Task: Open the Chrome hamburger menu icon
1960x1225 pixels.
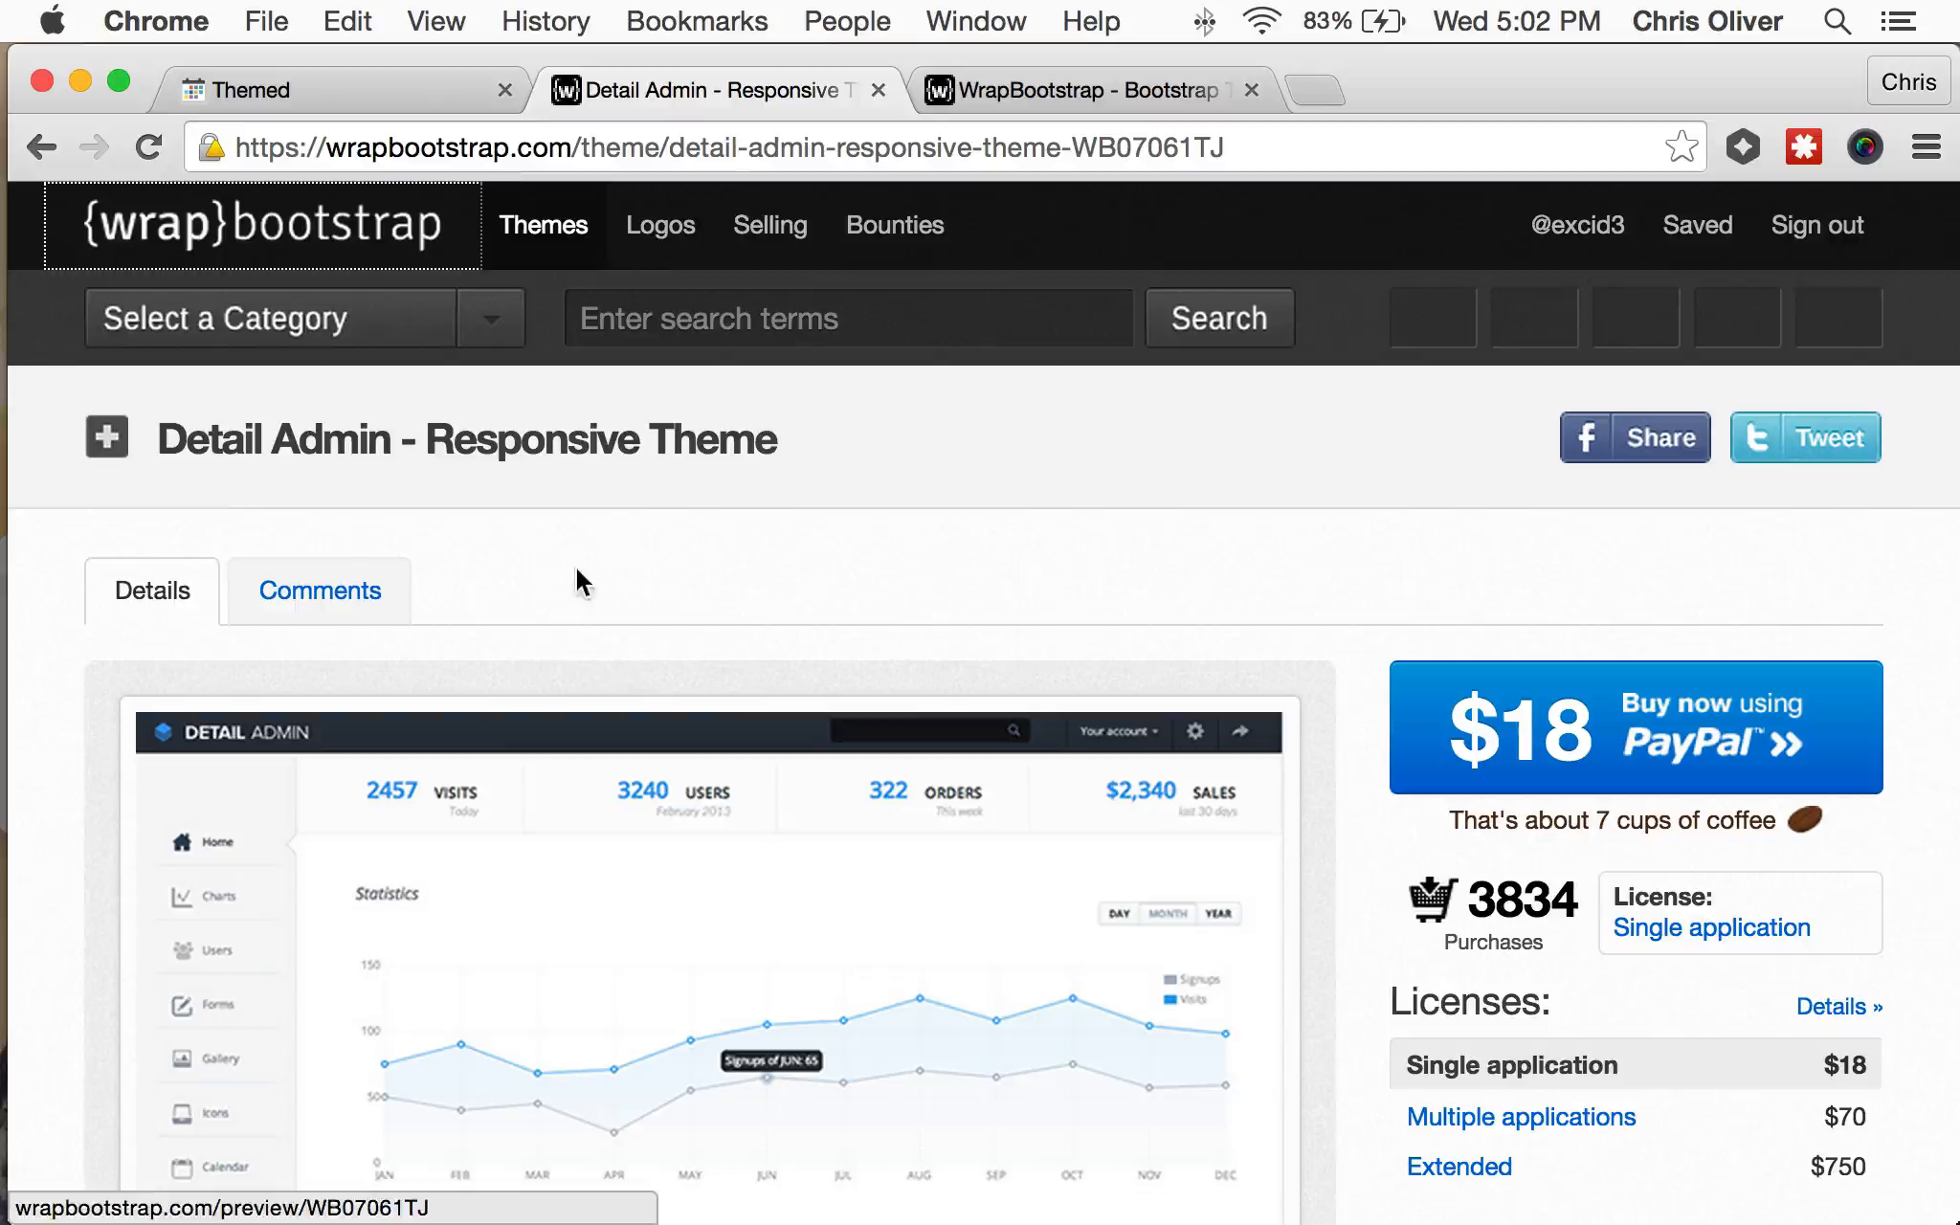Action: 1926,147
